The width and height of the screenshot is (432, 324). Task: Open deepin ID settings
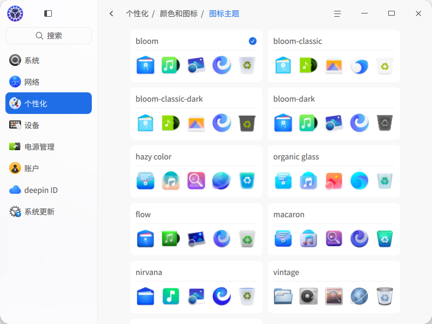(49, 190)
